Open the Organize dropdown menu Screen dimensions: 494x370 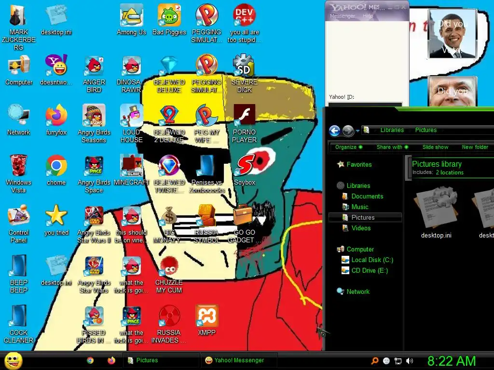tap(348, 147)
